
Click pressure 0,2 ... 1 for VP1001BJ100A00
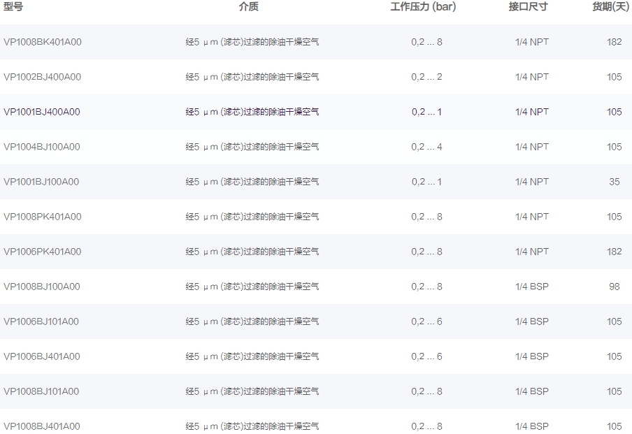427,182
